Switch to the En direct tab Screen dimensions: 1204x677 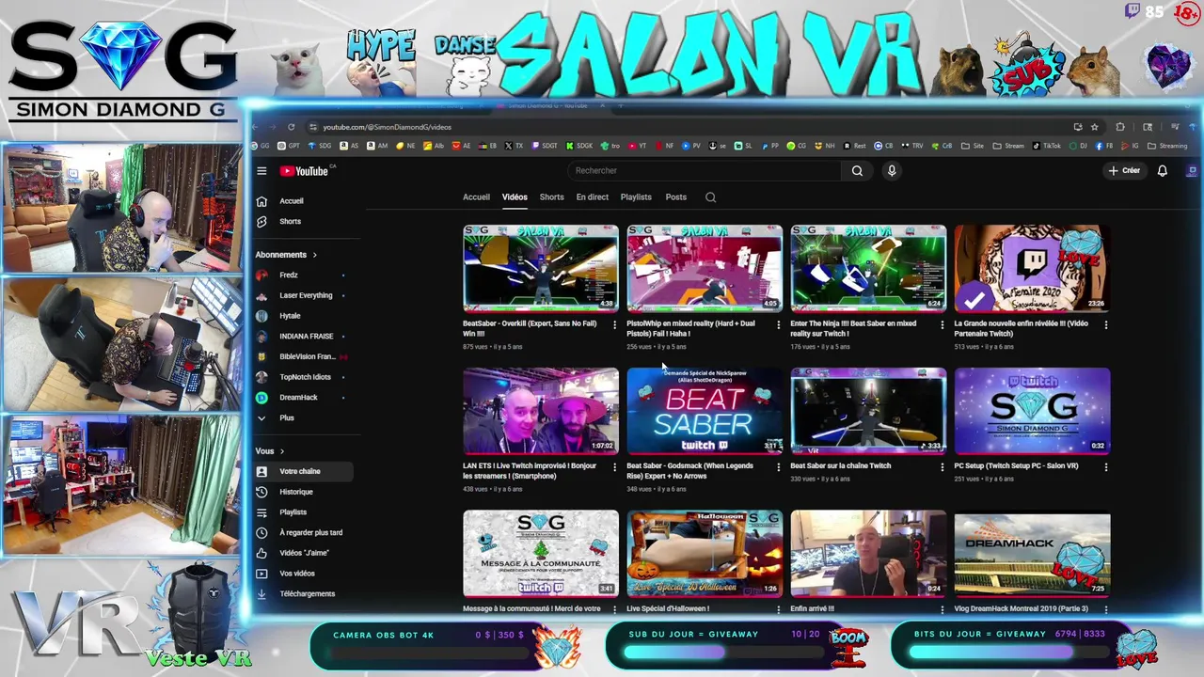[593, 197]
